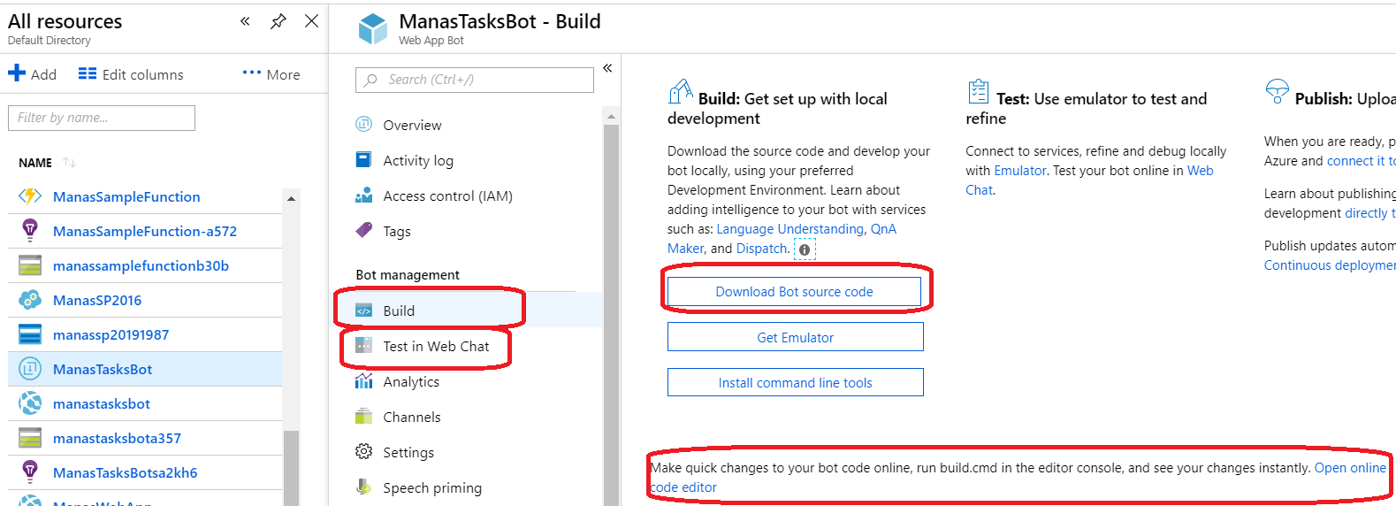
Task: Click the Application Insights icon for ManasSampleFunction-a572
Action: (30, 231)
